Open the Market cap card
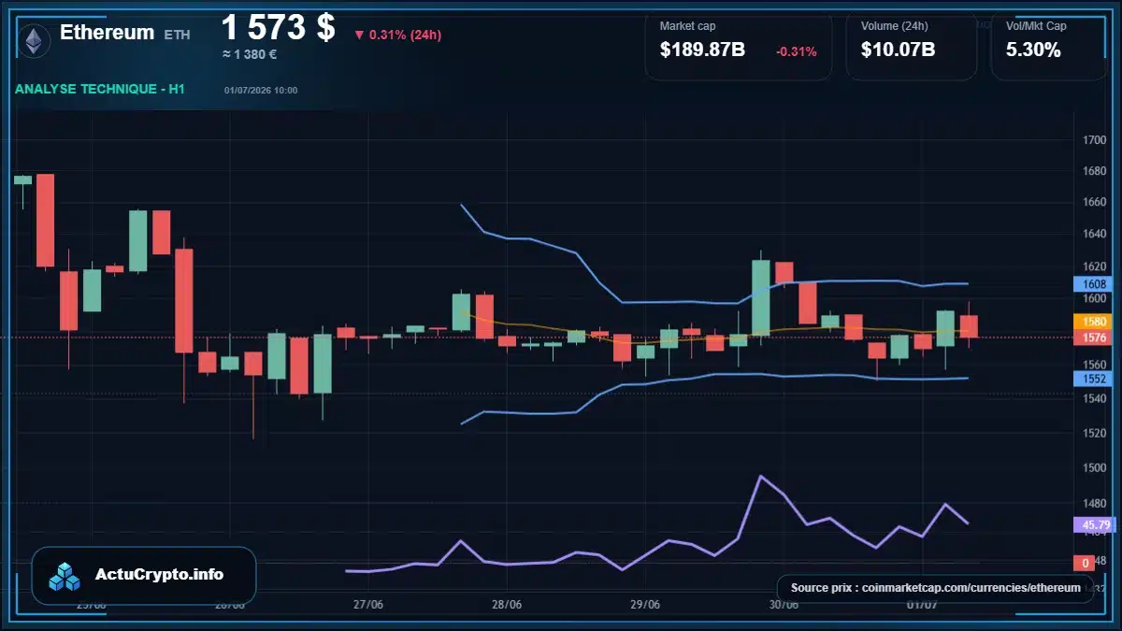The image size is (1122, 631). pyautogui.click(x=739, y=45)
